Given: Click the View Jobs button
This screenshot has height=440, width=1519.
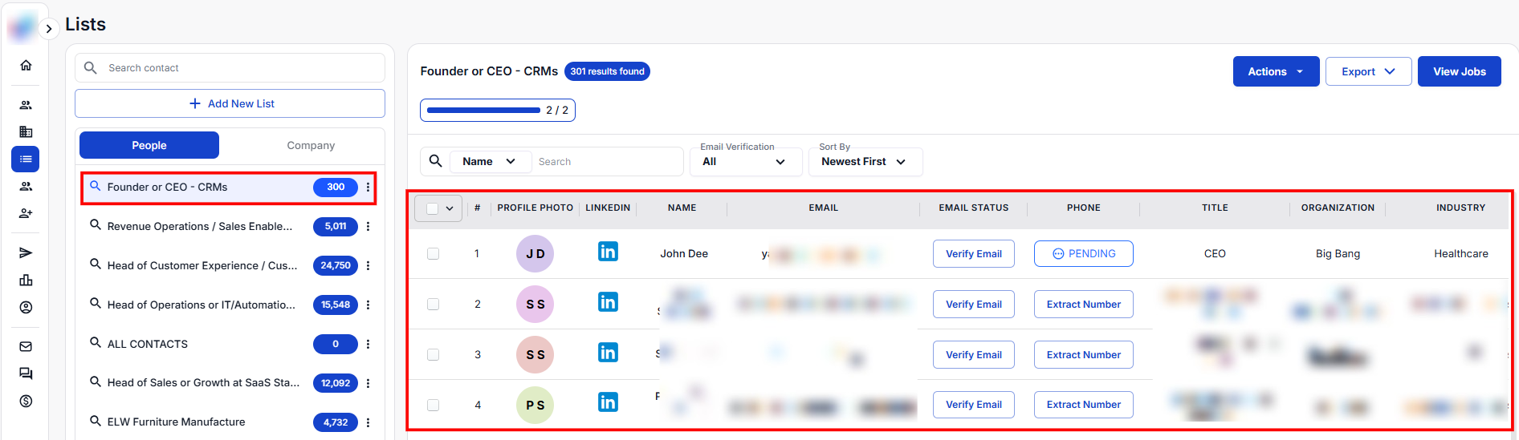Looking at the screenshot, I should [1459, 71].
